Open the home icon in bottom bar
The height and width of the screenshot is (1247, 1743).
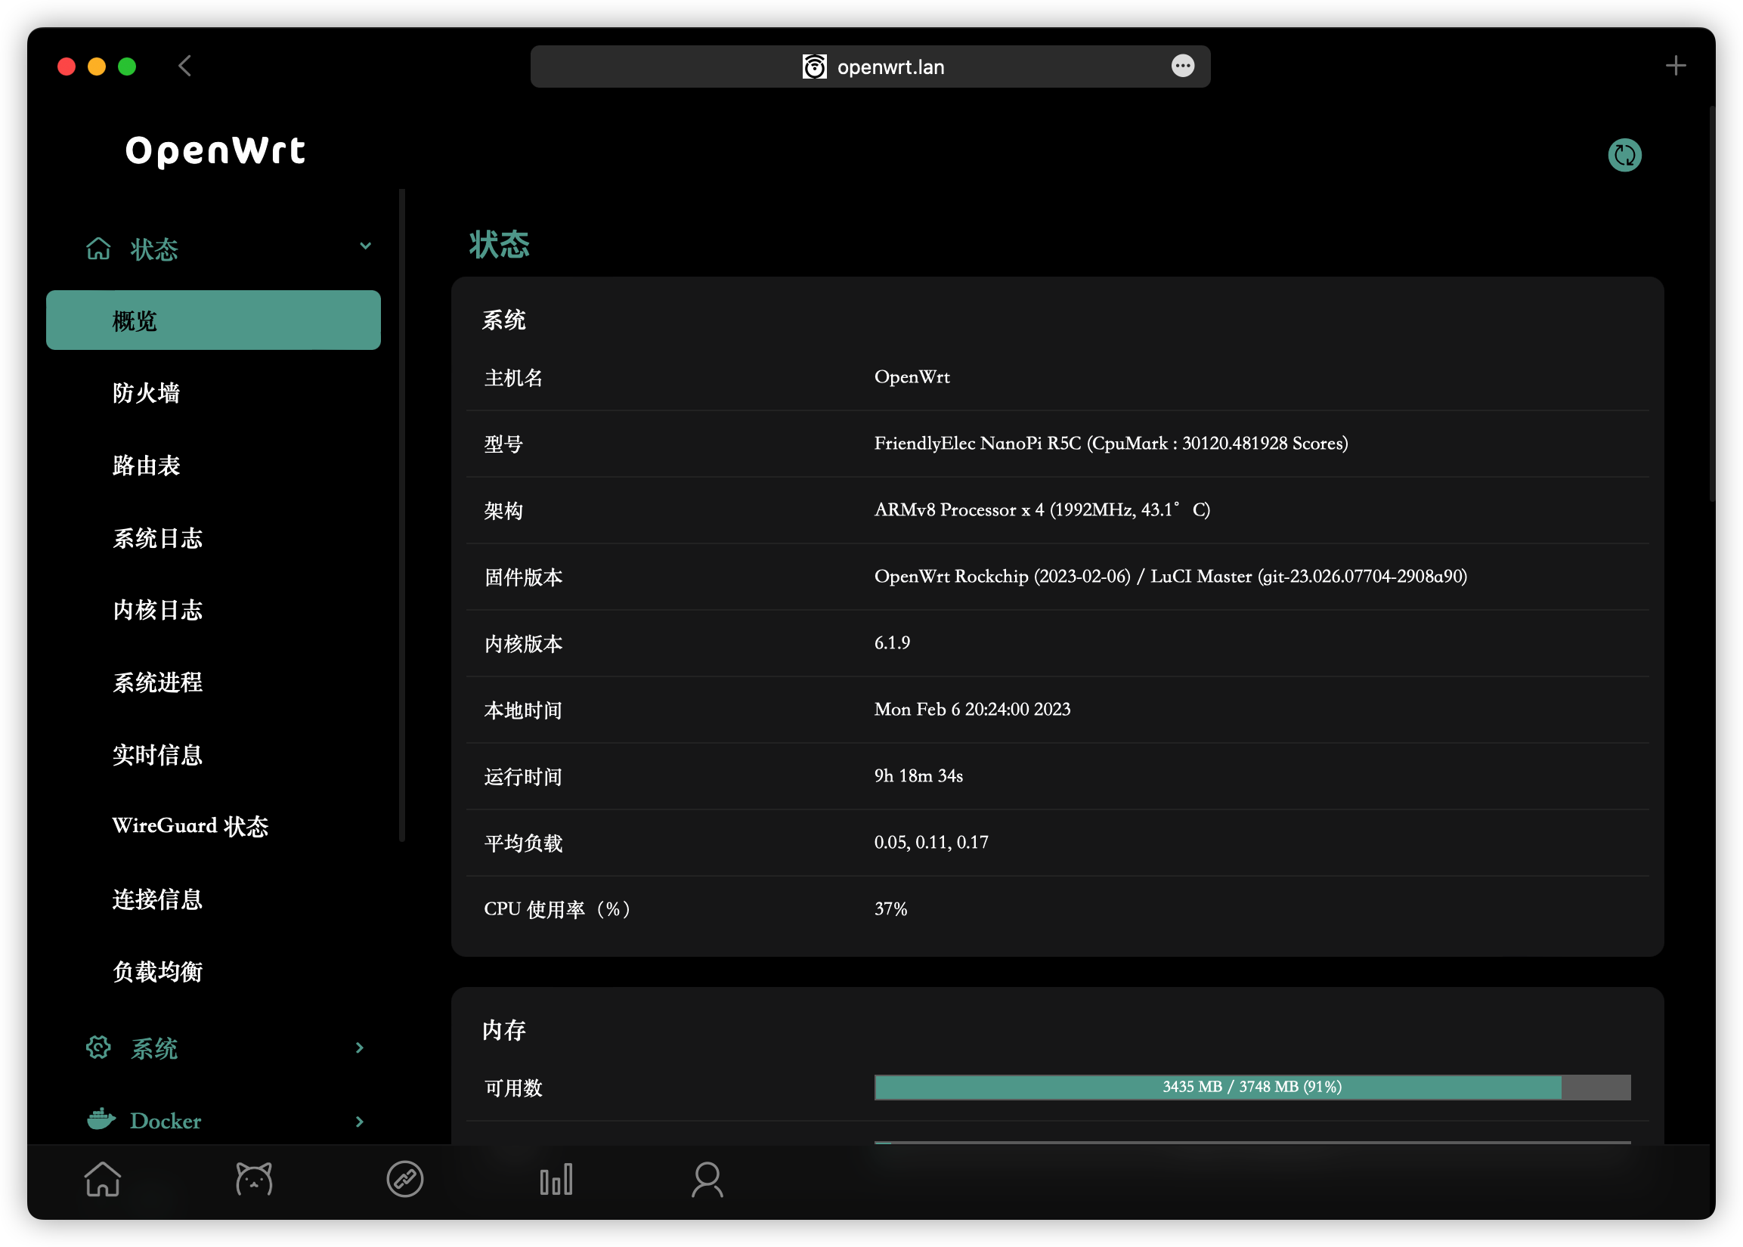[x=102, y=1179]
